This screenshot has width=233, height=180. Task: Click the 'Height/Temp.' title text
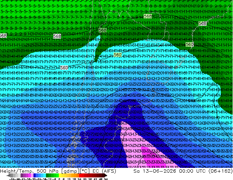pyautogui.click(x=17, y=171)
